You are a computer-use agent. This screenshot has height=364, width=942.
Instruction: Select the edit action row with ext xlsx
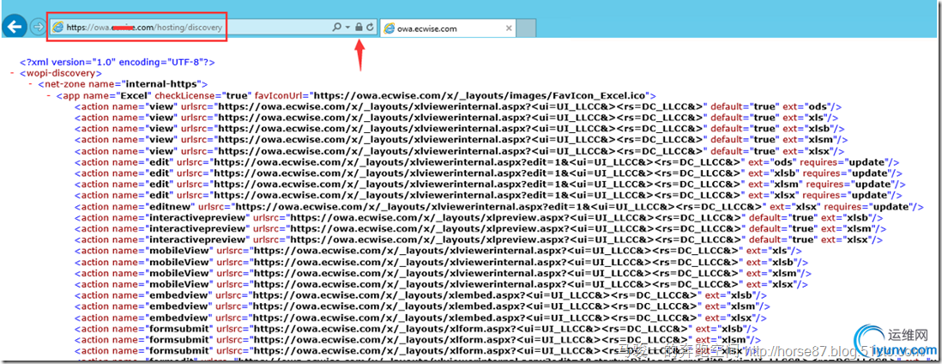[488, 196]
